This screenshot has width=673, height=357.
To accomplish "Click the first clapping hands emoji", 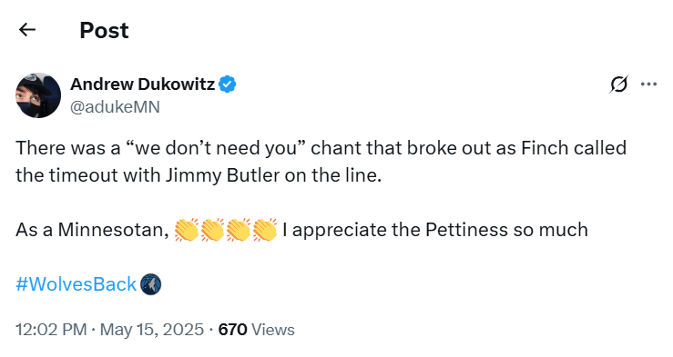I will [187, 230].
